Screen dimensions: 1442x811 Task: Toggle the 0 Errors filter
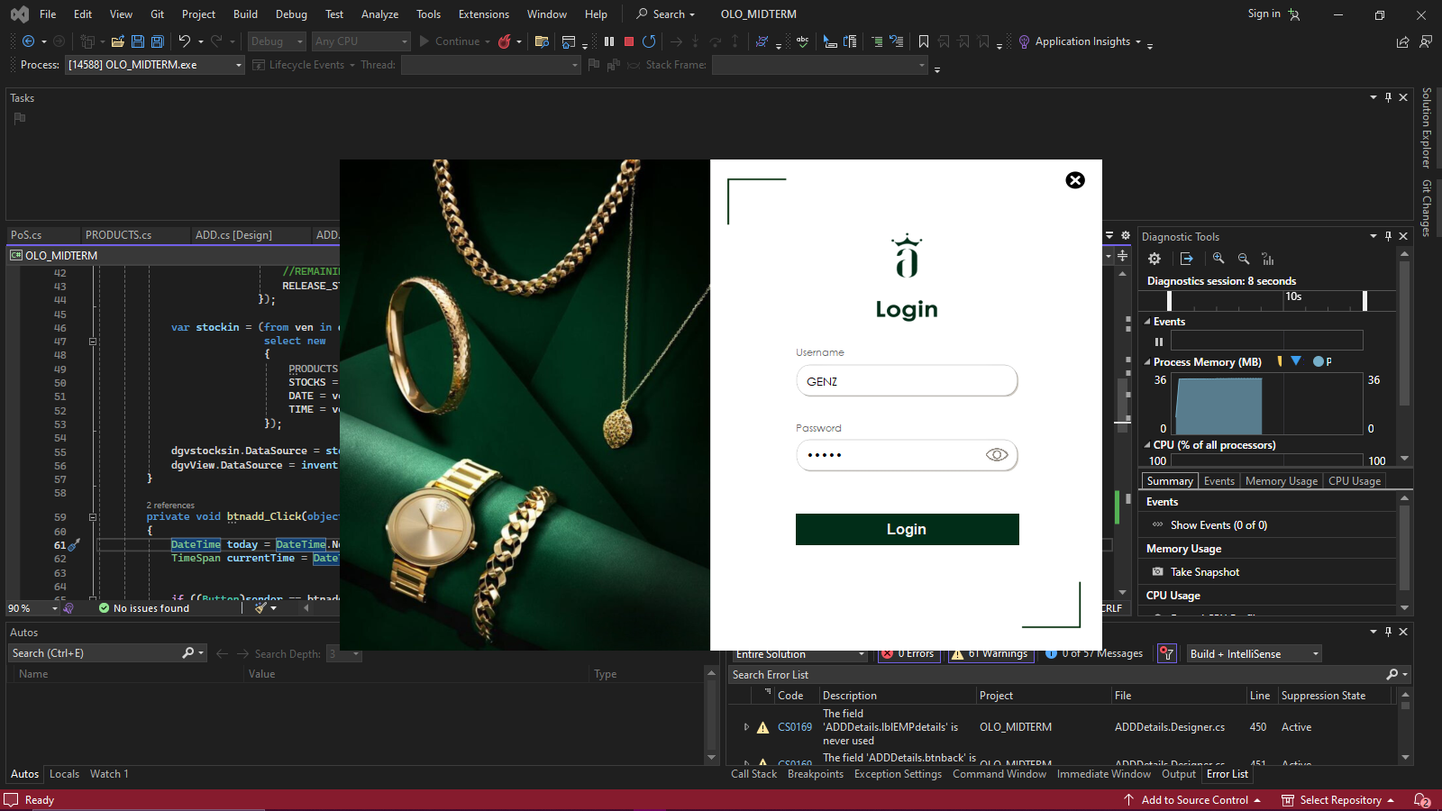(x=908, y=654)
